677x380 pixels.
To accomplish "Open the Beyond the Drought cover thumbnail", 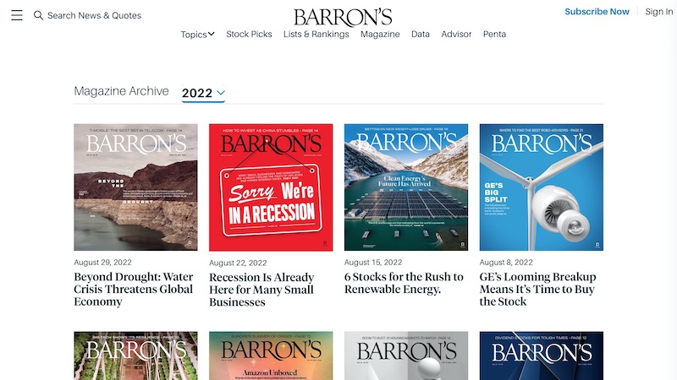I will [135, 187].
